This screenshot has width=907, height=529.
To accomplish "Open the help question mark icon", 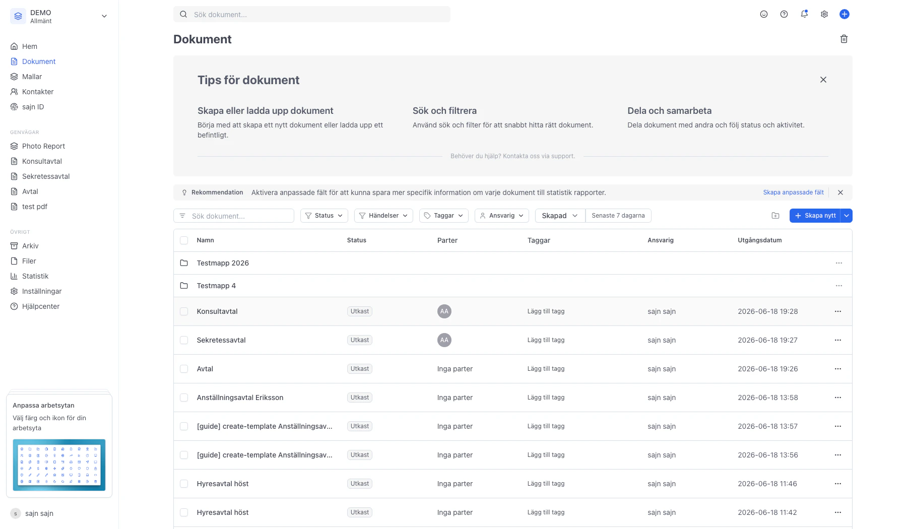I will [x=784, y=14].
